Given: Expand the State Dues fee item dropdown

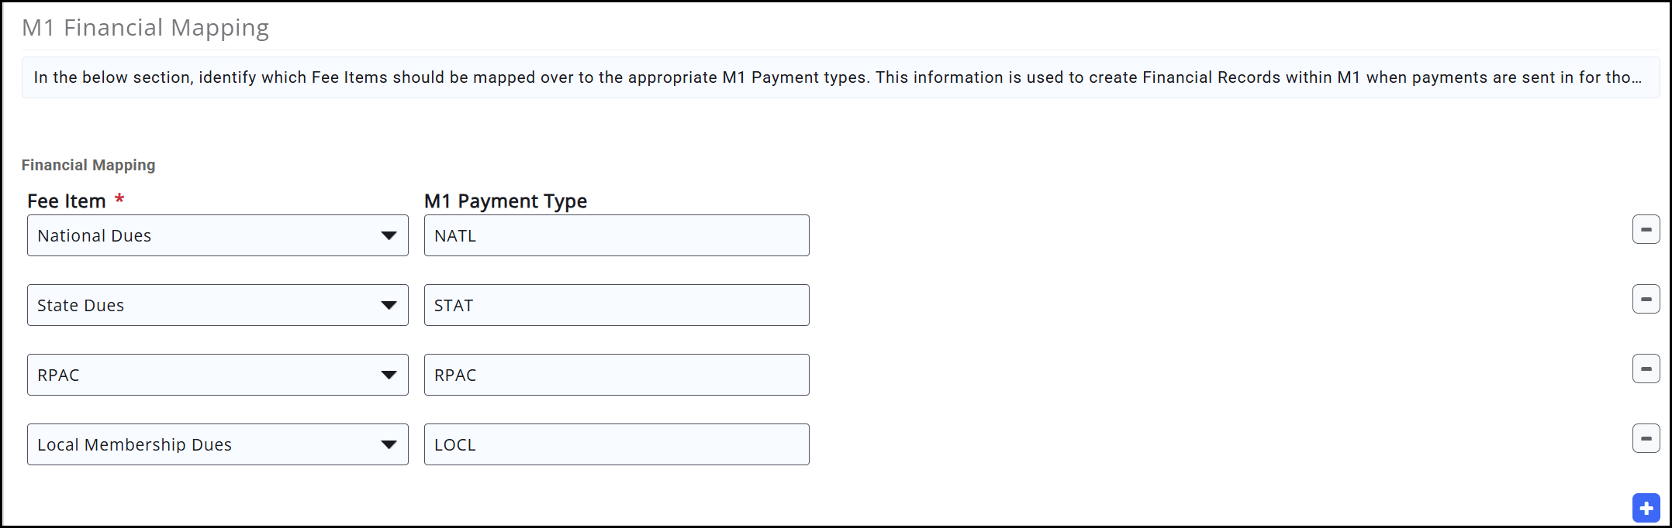Looking at the screenshot, I should (217, 305).
